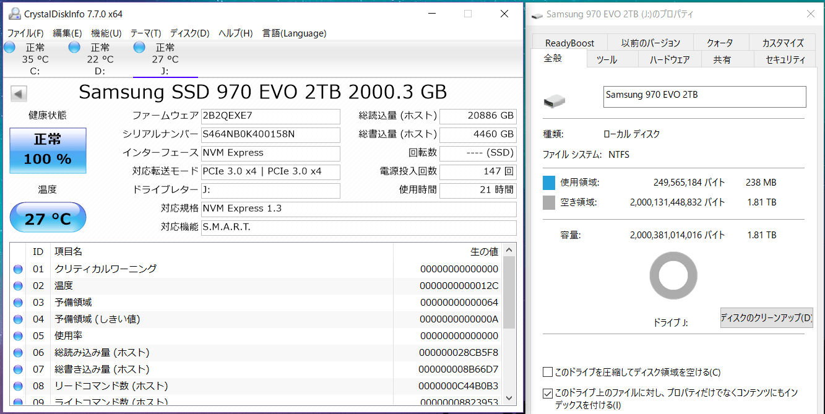Switch to the クォータ tab

click(x=720, y=43)
